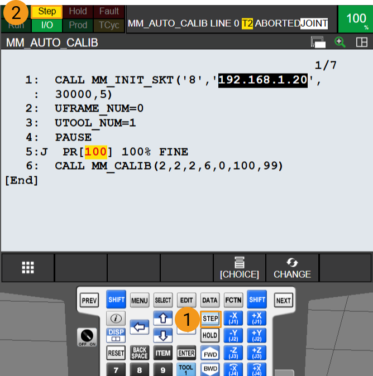Screen dimensions: 373x376
Task: Click the STEP key on the keypad
Action: [211, 319]
